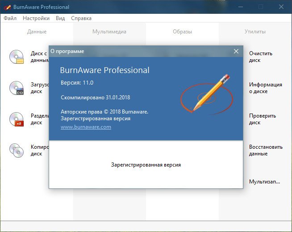292x232 pixels.
Task: Click the Загрузочный диск label
Action: (39, 88)
